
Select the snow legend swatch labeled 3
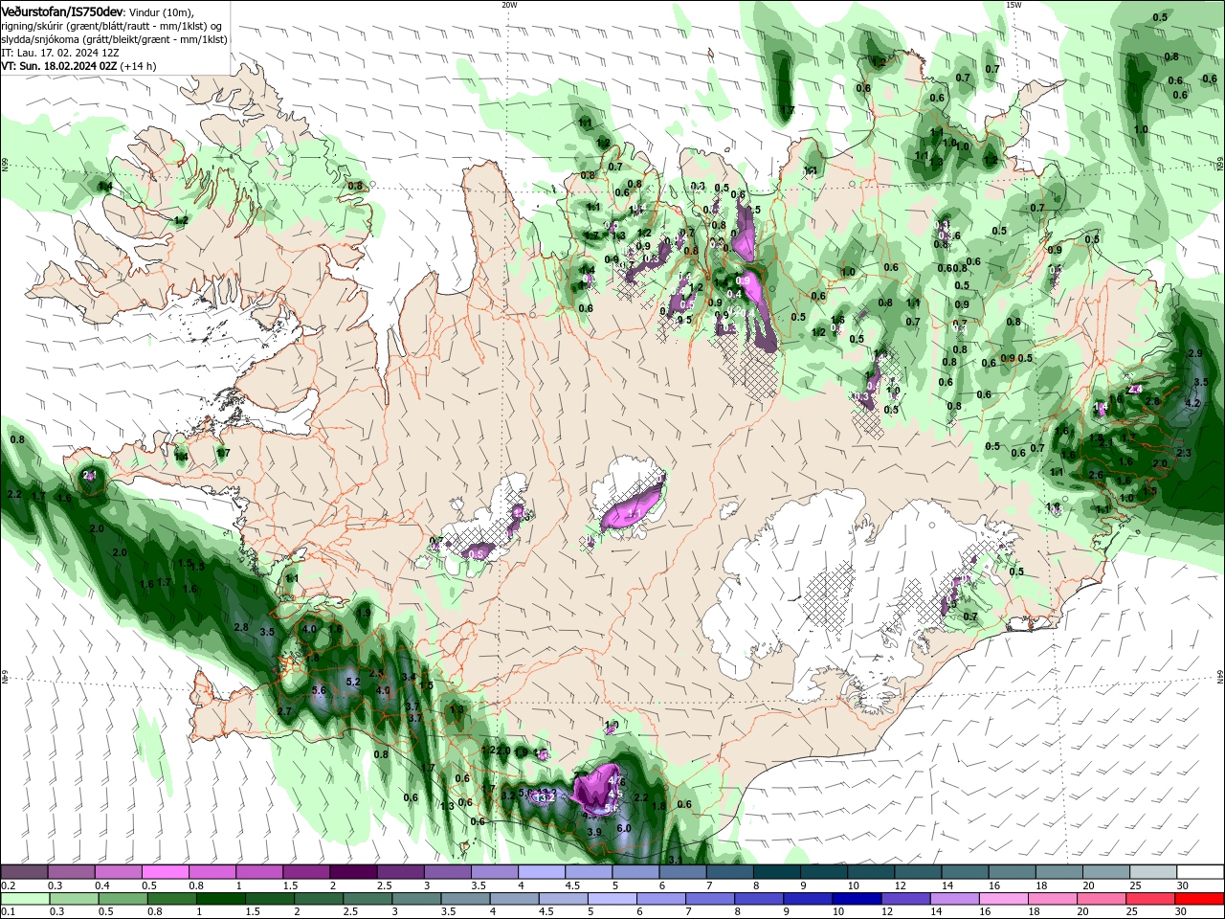448,872
